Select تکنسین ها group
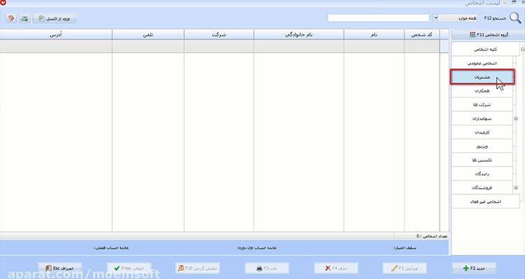 point(482,160)
